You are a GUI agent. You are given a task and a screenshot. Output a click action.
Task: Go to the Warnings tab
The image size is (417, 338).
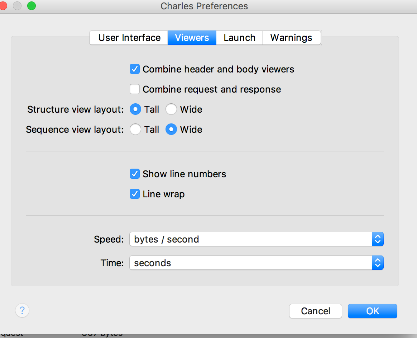[x=291, y=38]
